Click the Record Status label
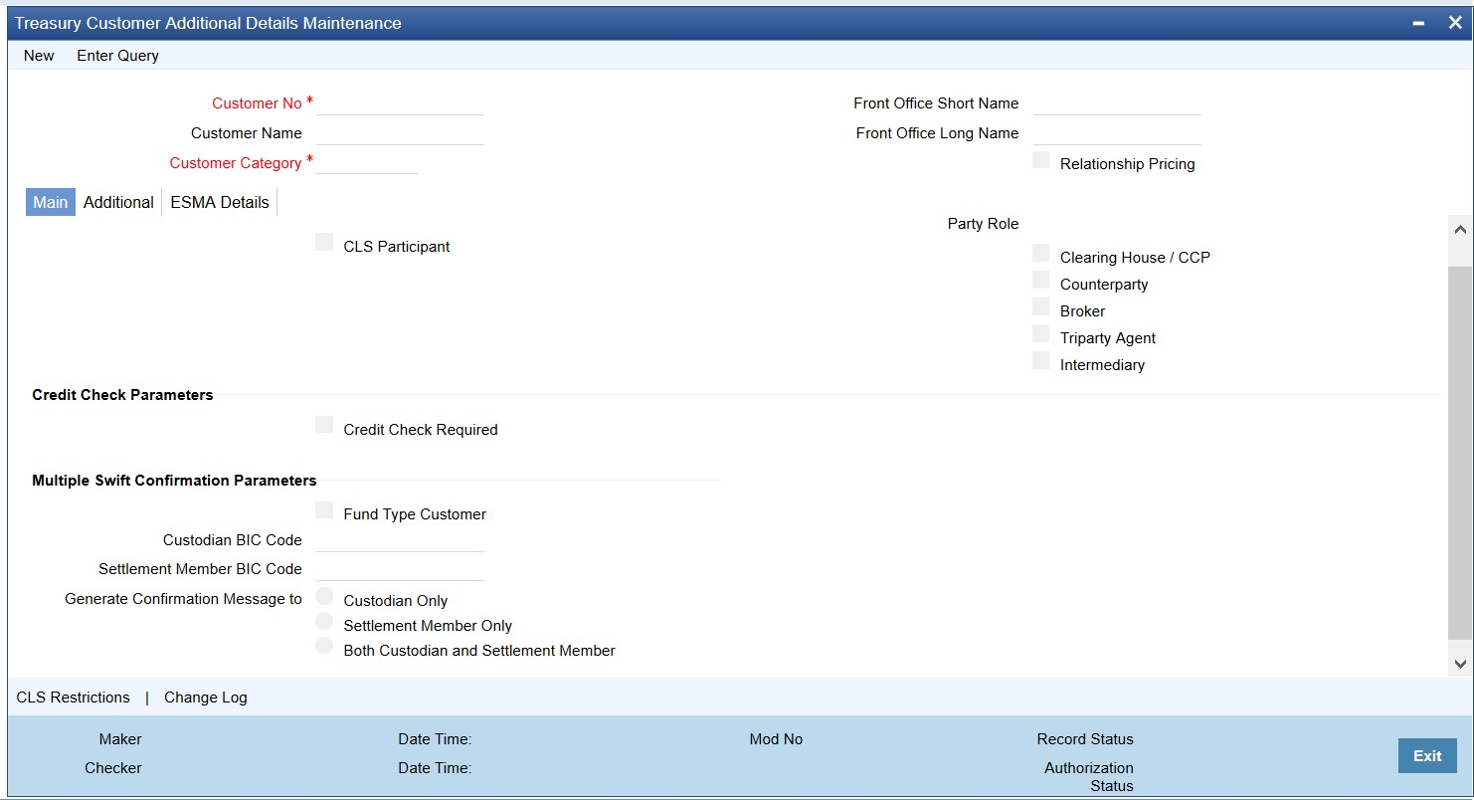 click(x=1085, y=739)
